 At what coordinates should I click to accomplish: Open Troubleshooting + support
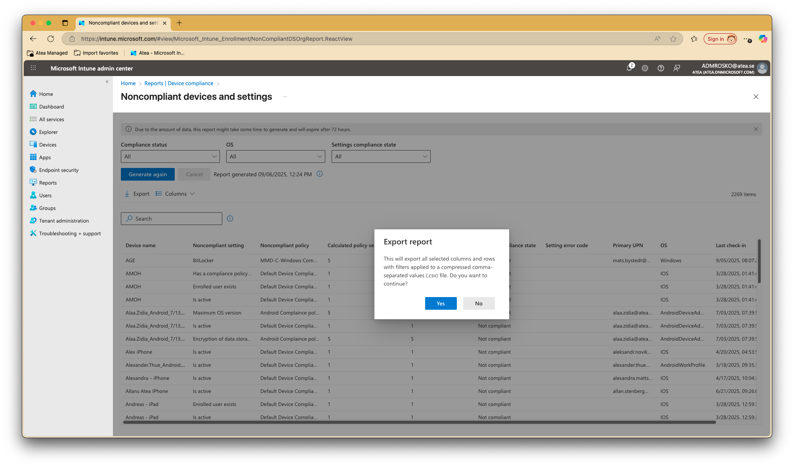point(70,233)
